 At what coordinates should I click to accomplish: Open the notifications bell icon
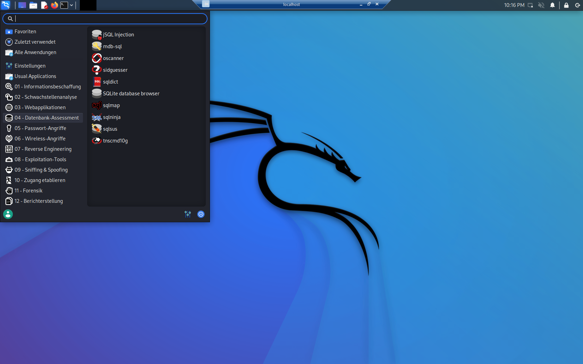point(552,5)
